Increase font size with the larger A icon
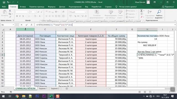This screenshot has width=177, height=99. point(38,12)
